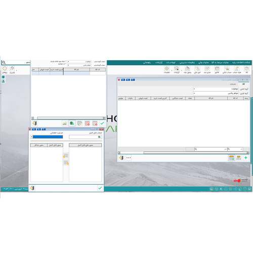Click leftmost calculator icon in bottom status bar
Image resolution: width=253 pixels, height=253 pixels.
click(x=212, y=189)
